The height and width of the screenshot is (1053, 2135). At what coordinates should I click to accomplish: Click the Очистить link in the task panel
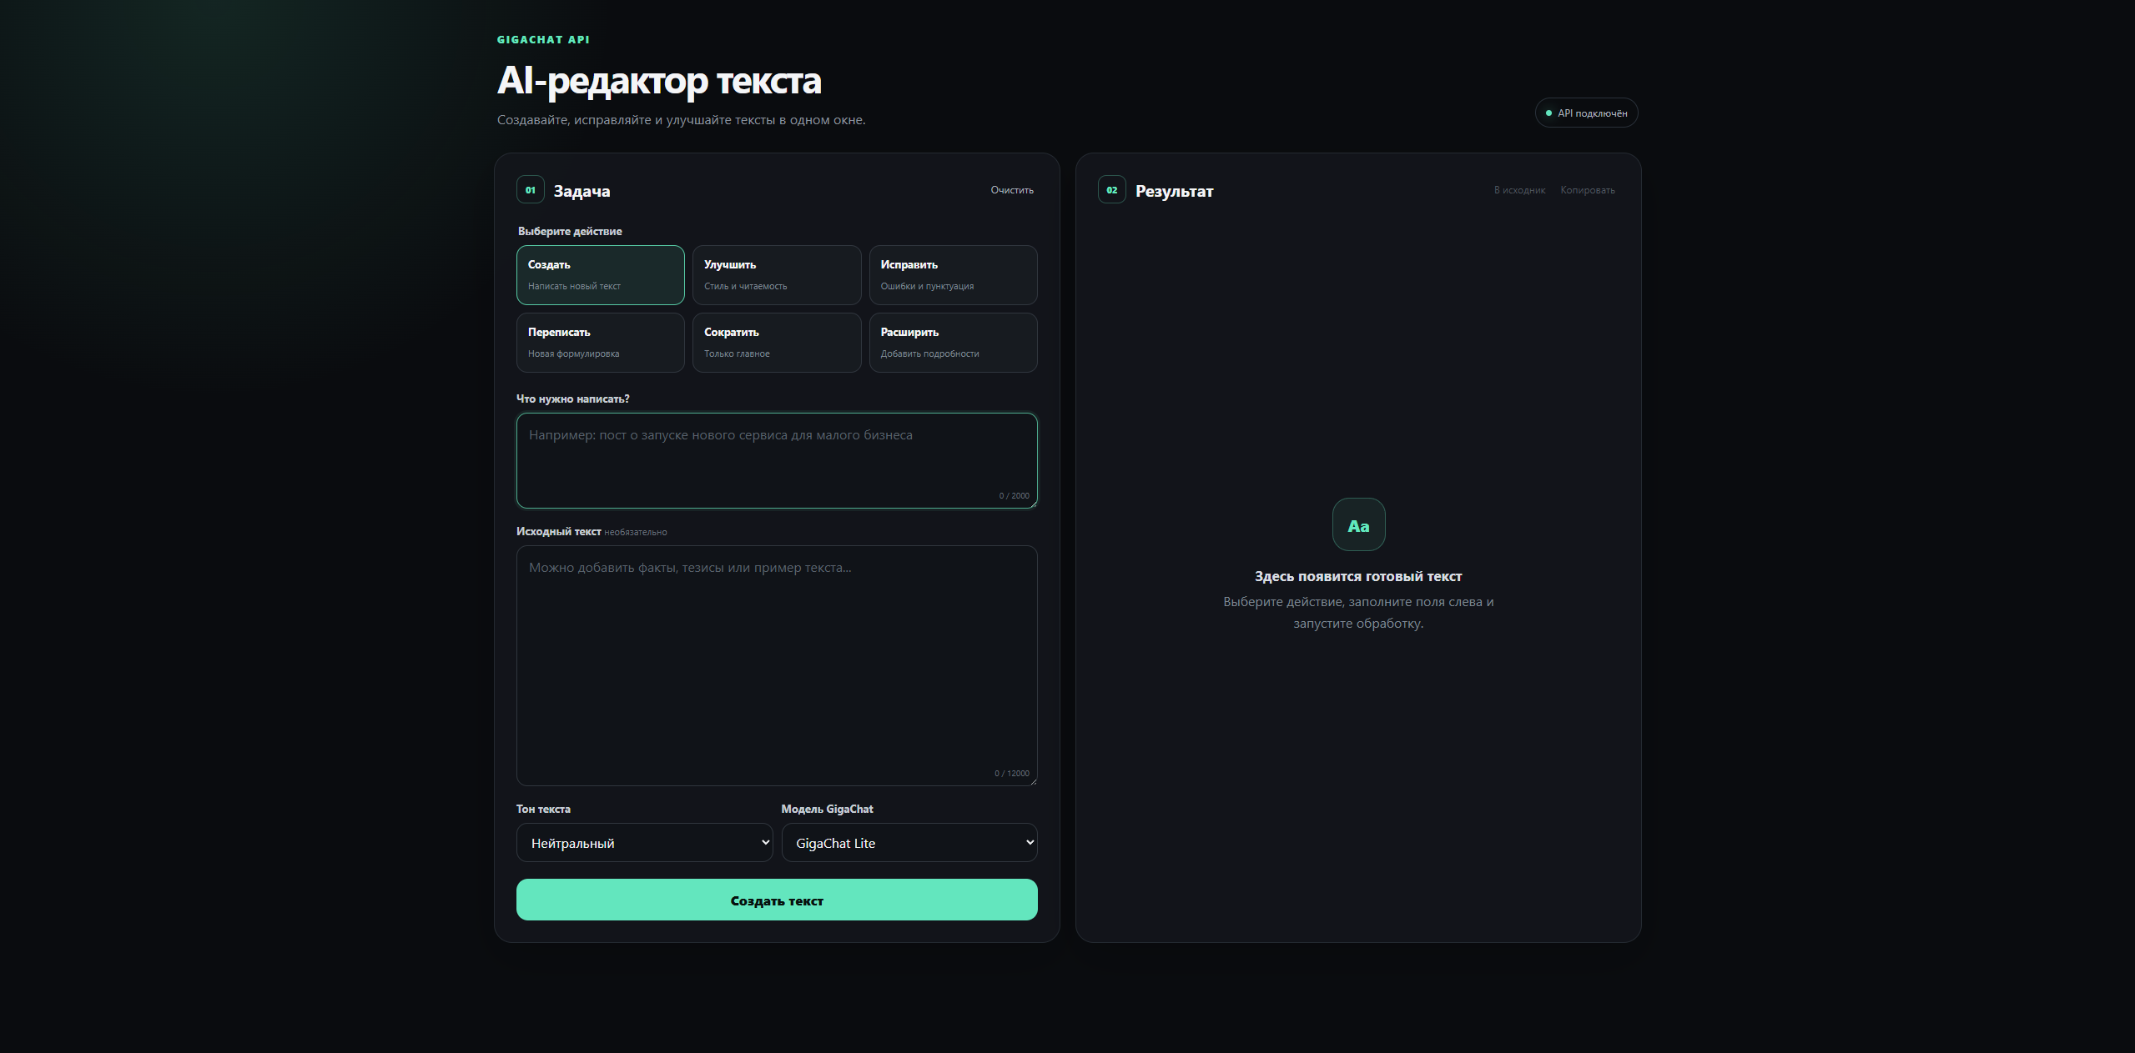tap(1012, 190)
